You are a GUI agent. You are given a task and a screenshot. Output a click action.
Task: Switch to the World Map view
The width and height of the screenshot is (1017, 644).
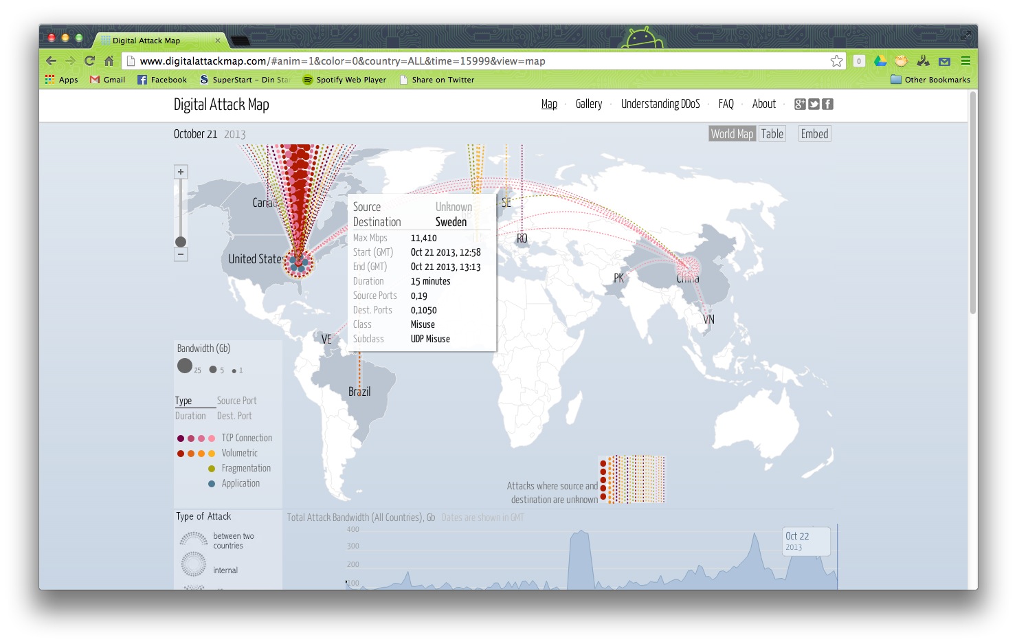[x=732, y=134]
